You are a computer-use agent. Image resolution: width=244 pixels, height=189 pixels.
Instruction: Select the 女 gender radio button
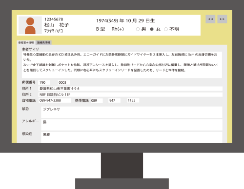coord(152,29)
